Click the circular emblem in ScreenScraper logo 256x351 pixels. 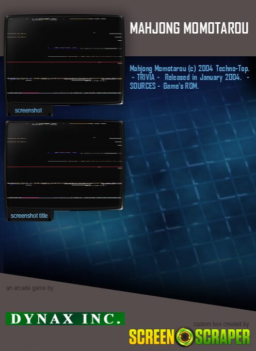[185, 337]
